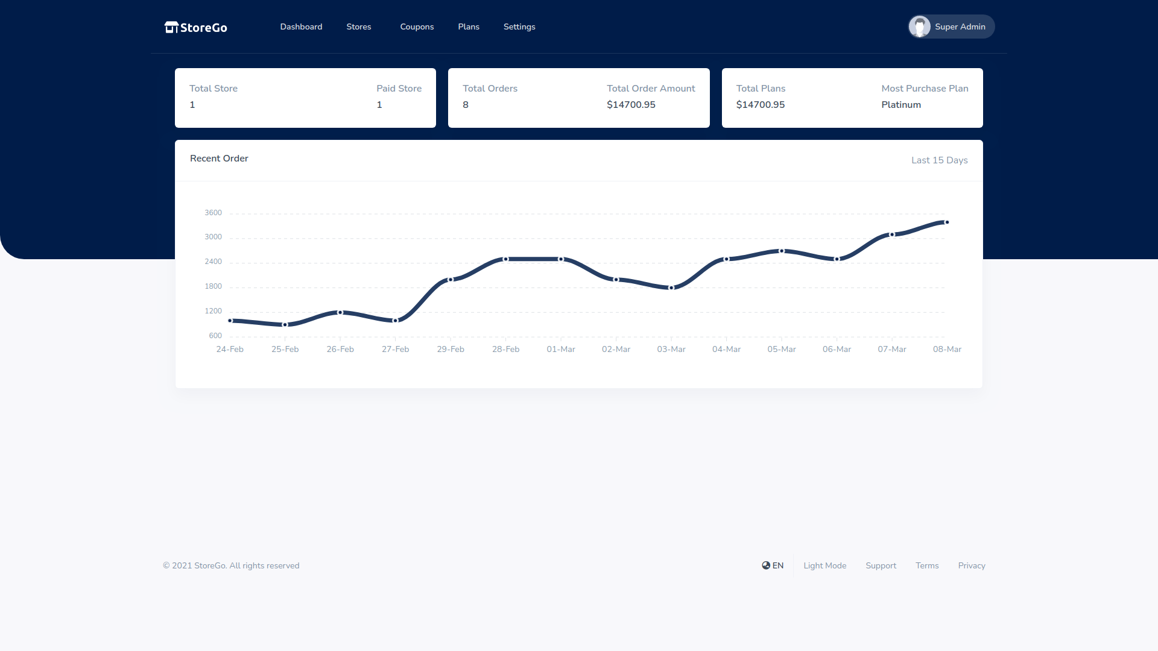Click the Paid Store label

[x=399, y=89]
